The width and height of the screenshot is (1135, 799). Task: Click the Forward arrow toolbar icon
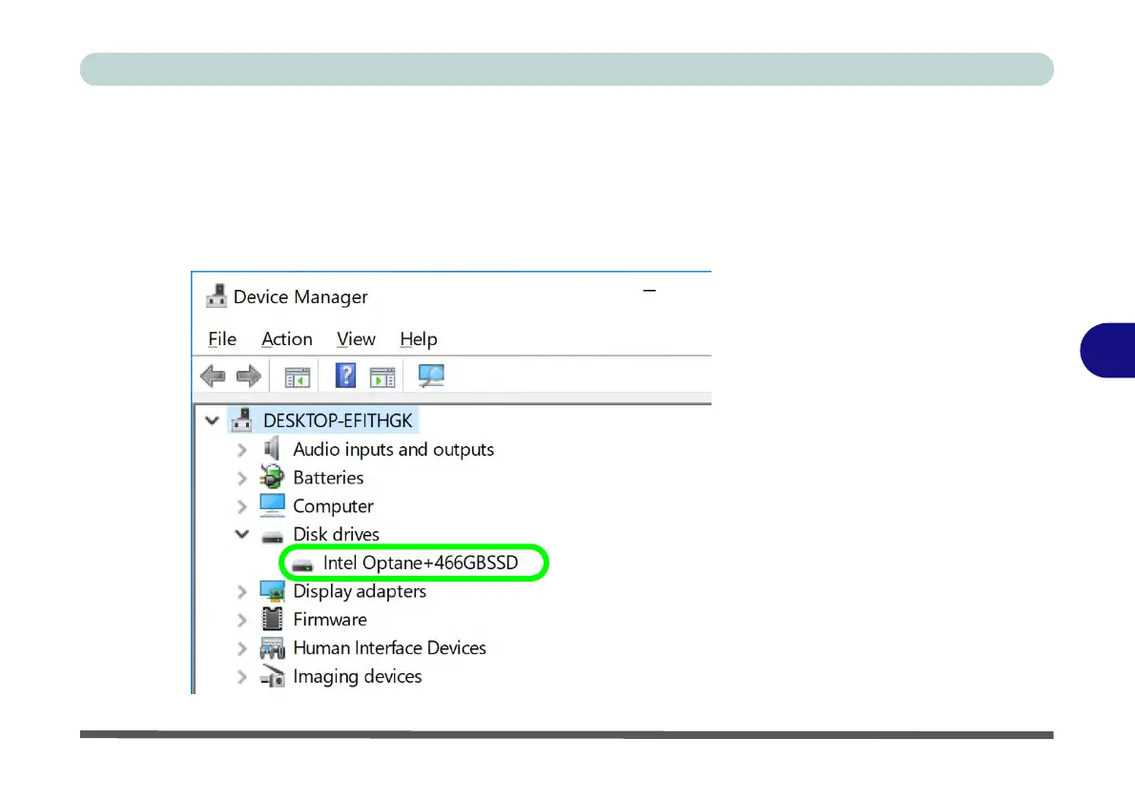tap(248, 377)
